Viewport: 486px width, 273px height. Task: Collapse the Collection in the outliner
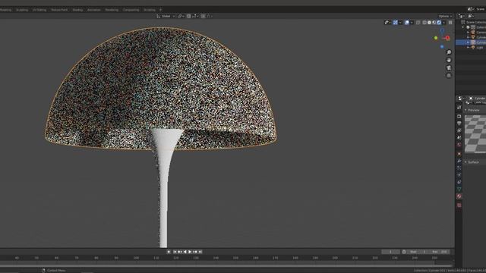click(x=463, y=27)
